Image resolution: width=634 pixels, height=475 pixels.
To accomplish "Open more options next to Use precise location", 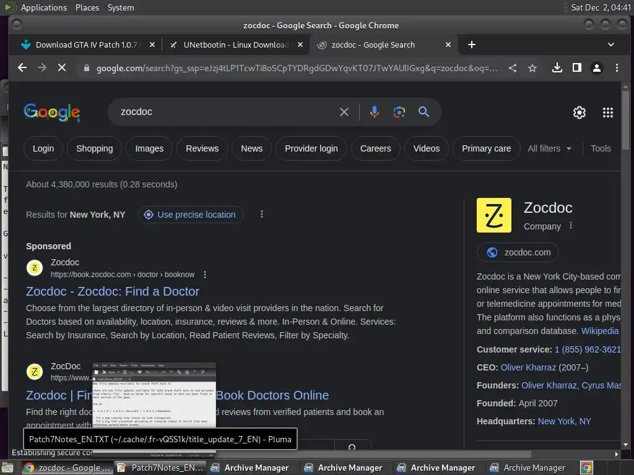I will [x=262, y=214].
